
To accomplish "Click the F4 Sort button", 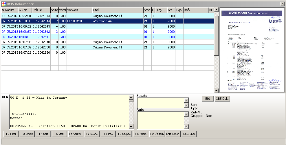I will coord(43,134).
